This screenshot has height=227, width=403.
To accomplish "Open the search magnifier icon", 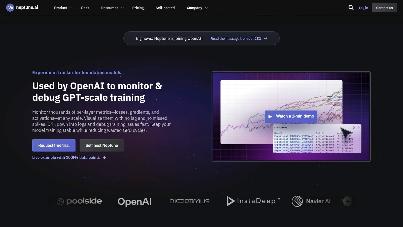I will (351, 8).
